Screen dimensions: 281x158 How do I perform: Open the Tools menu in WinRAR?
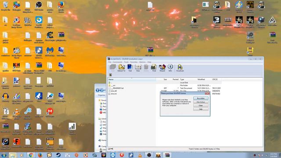coord(126,62)
